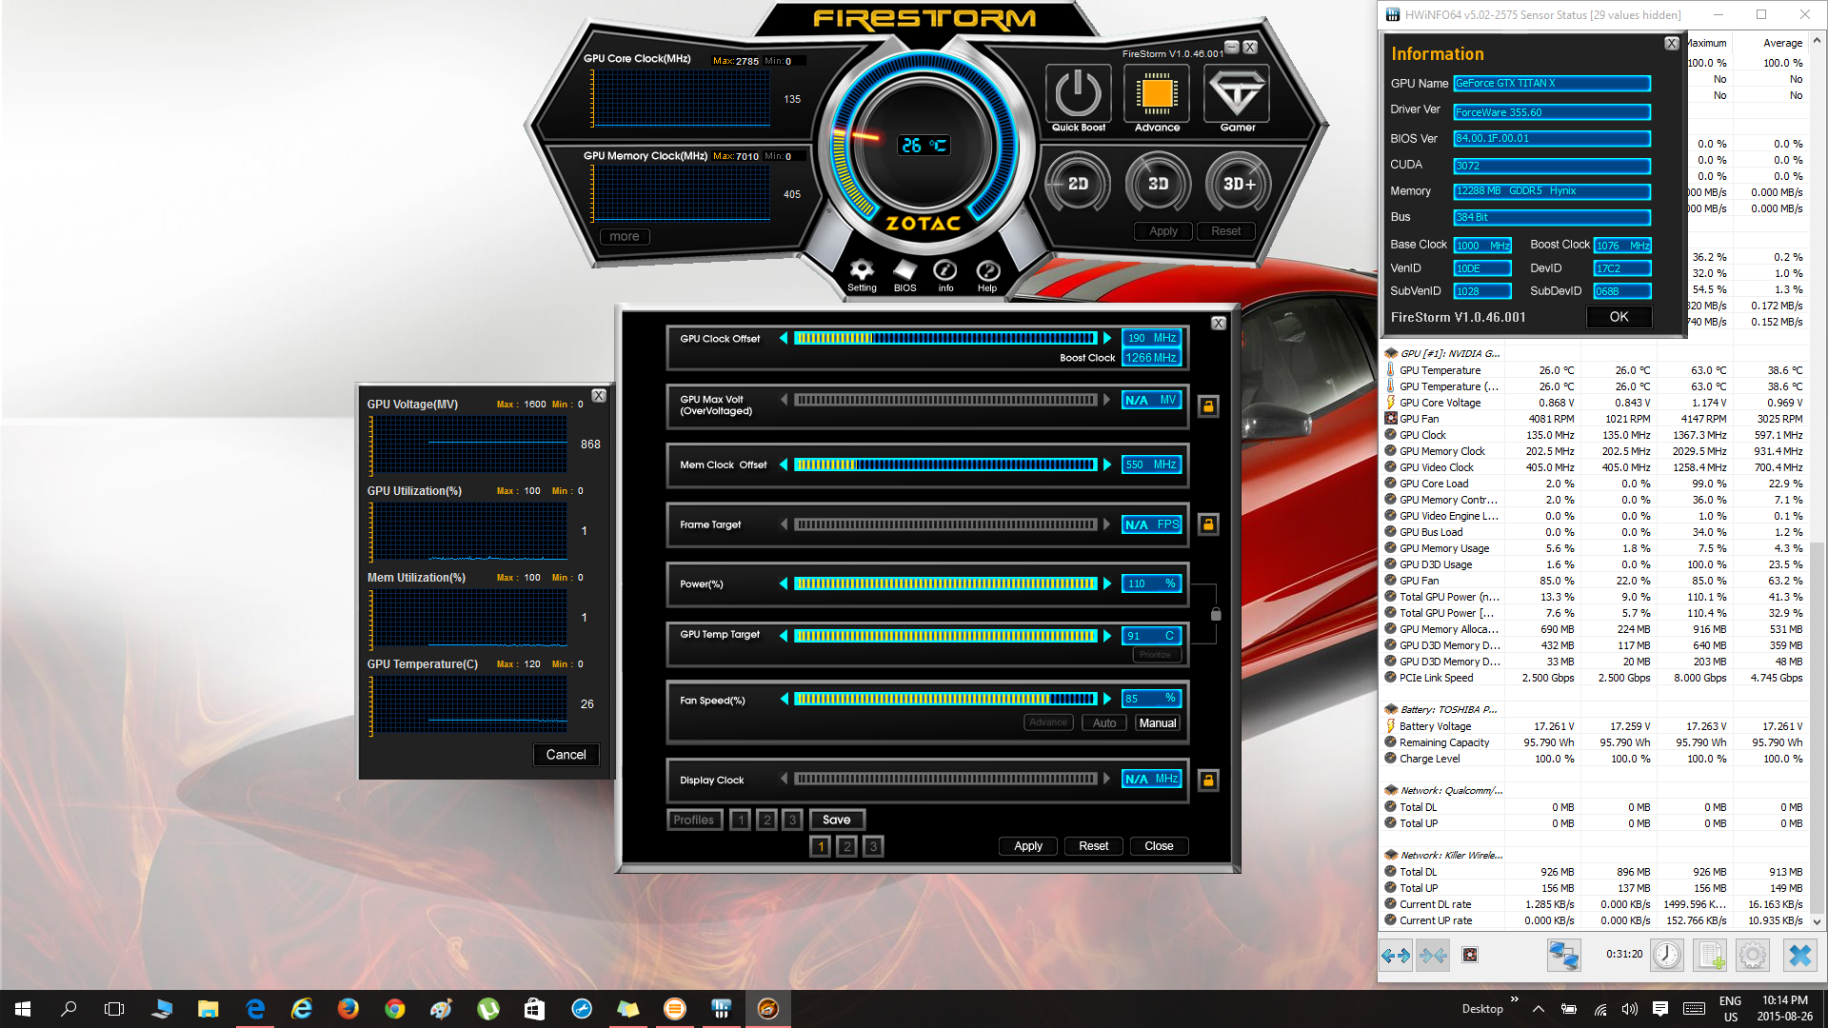Screen dimensions: 1828x1028
Task: Open the Help icon in FireStorm
Action: pyautogui.click(x=987, y=270)
